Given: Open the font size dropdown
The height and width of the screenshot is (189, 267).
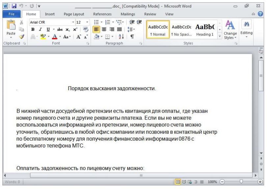Looking at the screenshot, I should [x=87, y=22].
